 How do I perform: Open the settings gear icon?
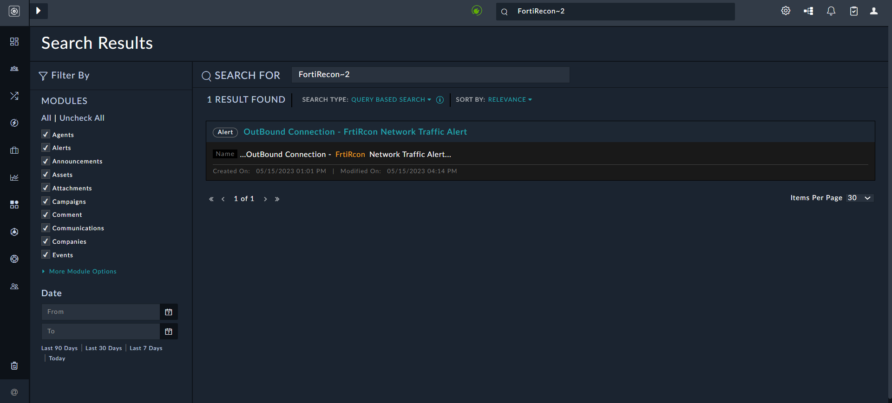coord(786,11)
